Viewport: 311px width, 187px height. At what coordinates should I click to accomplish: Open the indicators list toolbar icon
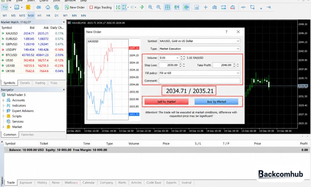pyautogui.click(x=17, y=7)
